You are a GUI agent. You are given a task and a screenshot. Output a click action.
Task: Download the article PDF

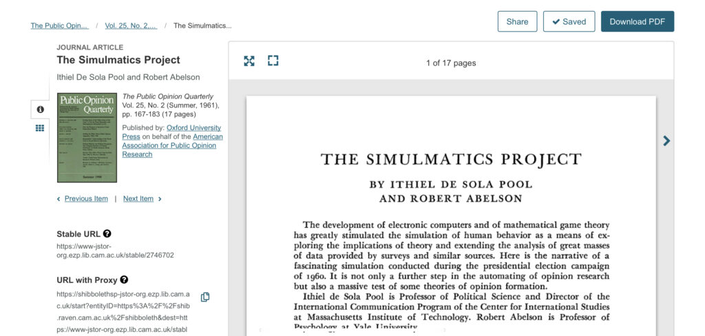pyautogui.click(x=637, y=21)
